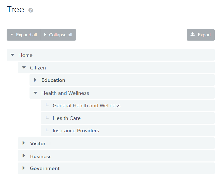Open the help question mark icon
220x182 pixels.
(31, 10)
